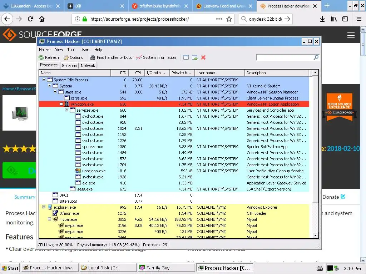Viewport: 366px width, 274px height.
Task: Open Process Hacker Options
Action: (73, 57)
